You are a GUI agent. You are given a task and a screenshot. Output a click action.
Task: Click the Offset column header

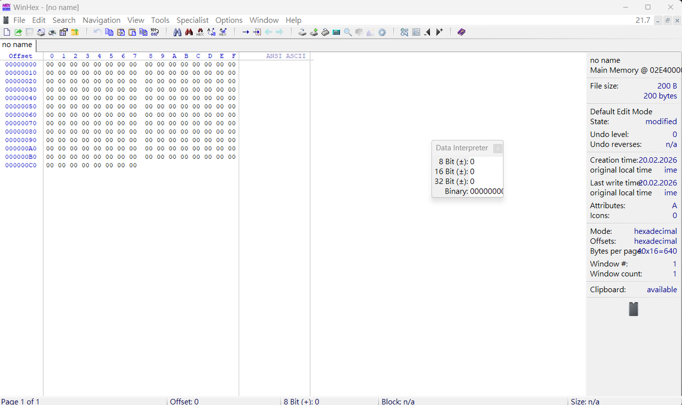(20, 56)
